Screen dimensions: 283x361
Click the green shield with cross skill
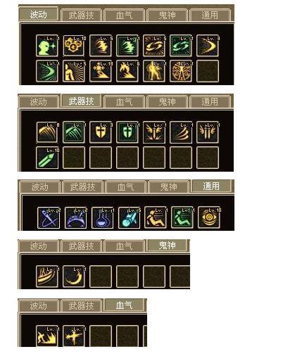pos(127,132)
